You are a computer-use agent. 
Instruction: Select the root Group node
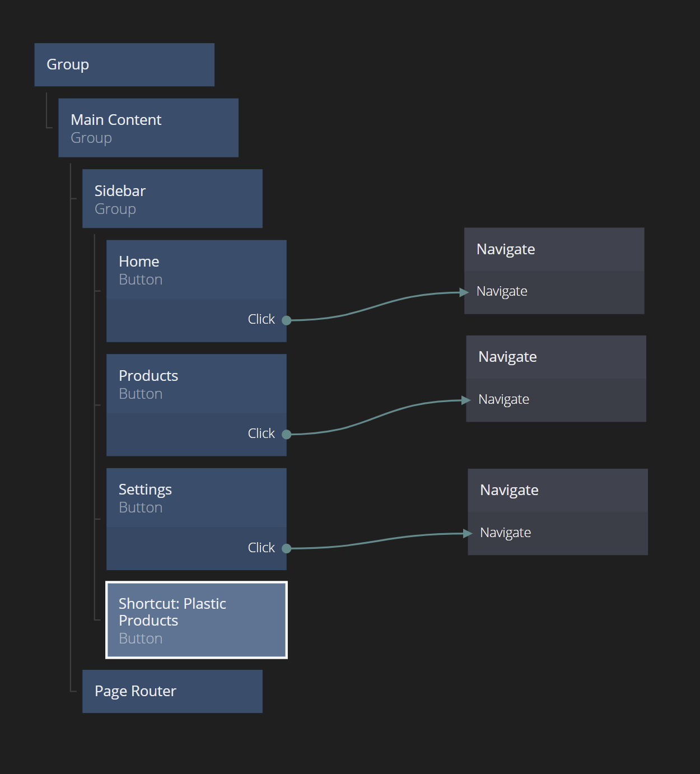124,65
